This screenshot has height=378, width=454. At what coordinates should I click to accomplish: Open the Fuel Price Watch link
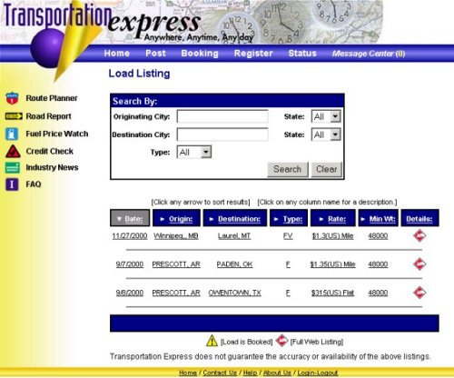[x=57, y=134]
